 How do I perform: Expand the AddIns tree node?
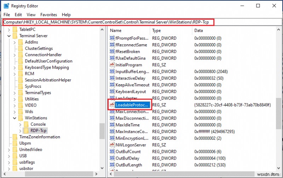coord(15,42)
